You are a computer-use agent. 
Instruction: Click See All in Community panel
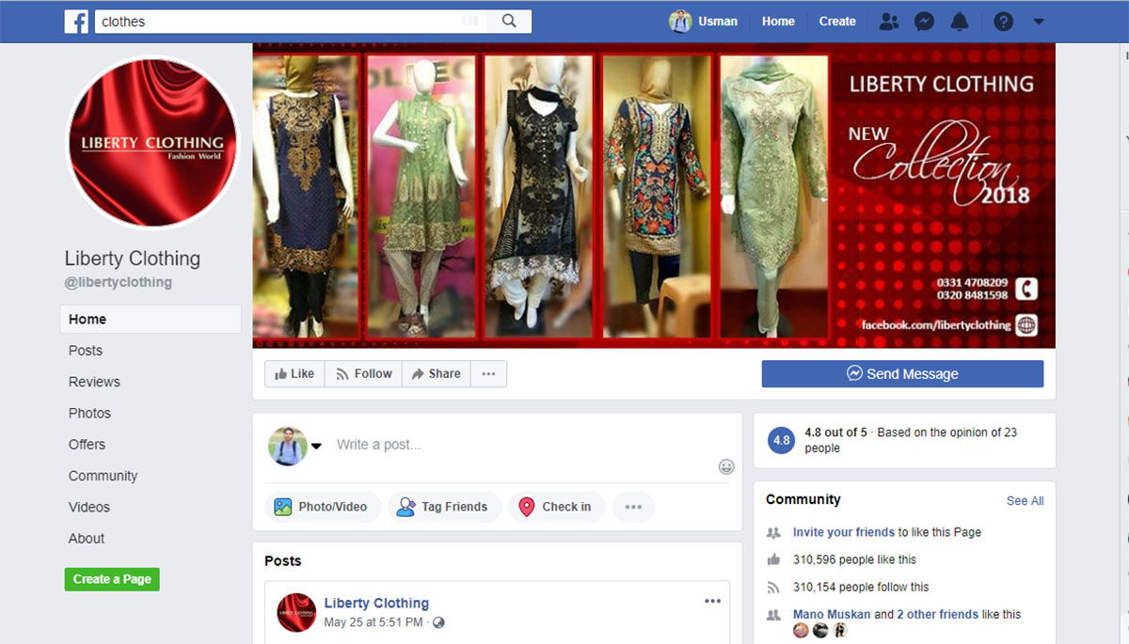1025,501
